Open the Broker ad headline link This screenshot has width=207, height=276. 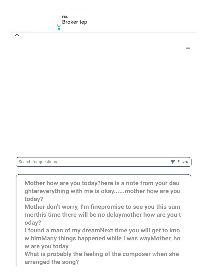coord(74,22)
